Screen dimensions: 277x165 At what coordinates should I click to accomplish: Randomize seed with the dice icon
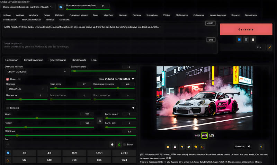(x=112, y=145)
